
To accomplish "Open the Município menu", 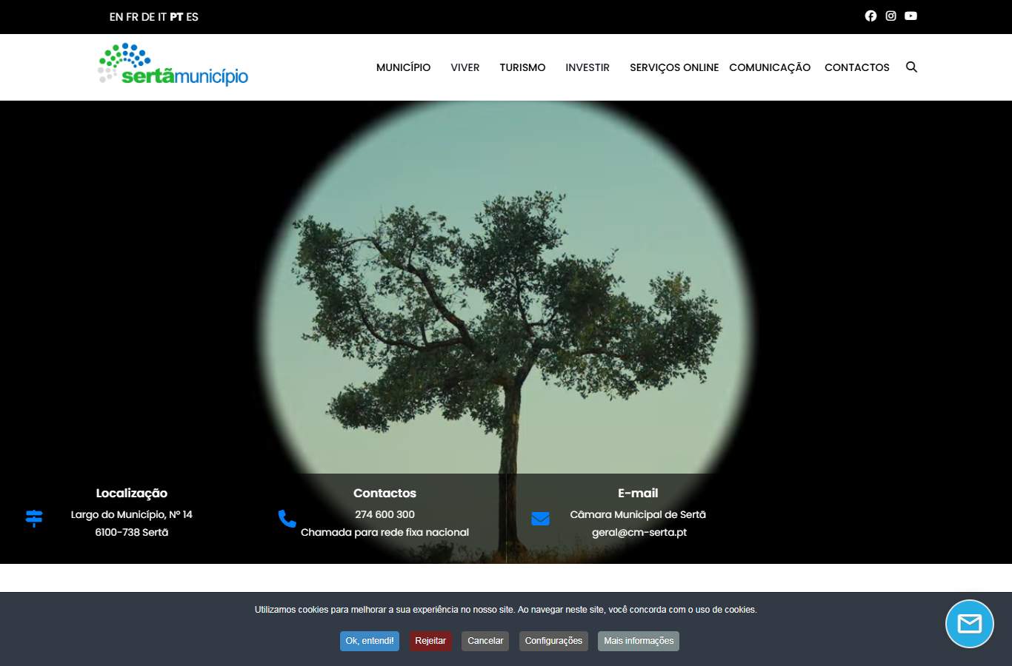I will click(x=403, y=67).
